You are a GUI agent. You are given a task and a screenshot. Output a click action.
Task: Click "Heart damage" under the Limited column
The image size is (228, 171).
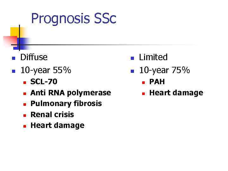point(176,93)
